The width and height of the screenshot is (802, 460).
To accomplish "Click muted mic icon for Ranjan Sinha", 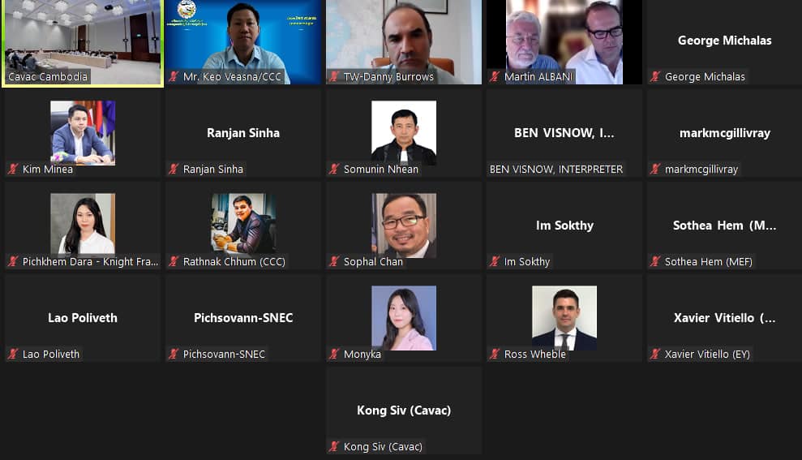I will 174,169.
